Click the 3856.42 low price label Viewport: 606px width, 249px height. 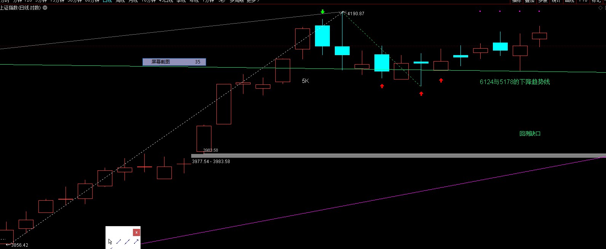(x=19, y=245)
